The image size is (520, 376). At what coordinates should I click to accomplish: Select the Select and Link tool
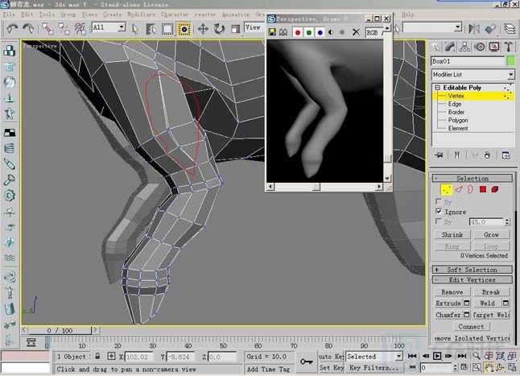point(47,29)
